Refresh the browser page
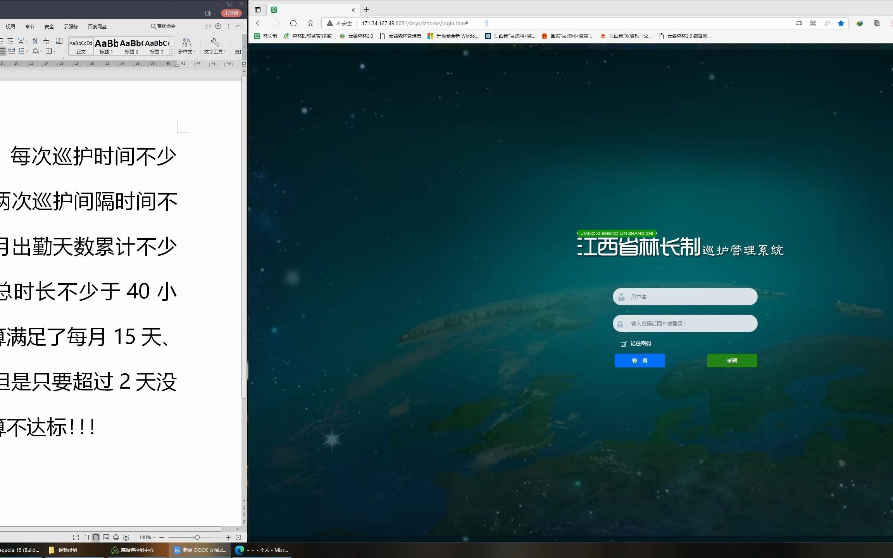The height and width of the screenshot is (558, 893). point(293,23)
